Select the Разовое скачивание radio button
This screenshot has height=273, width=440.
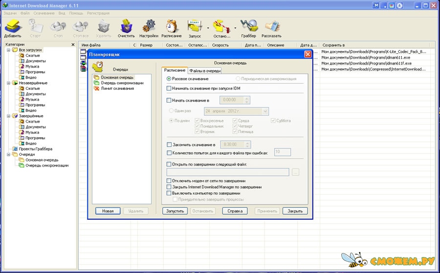coord(169,79)
